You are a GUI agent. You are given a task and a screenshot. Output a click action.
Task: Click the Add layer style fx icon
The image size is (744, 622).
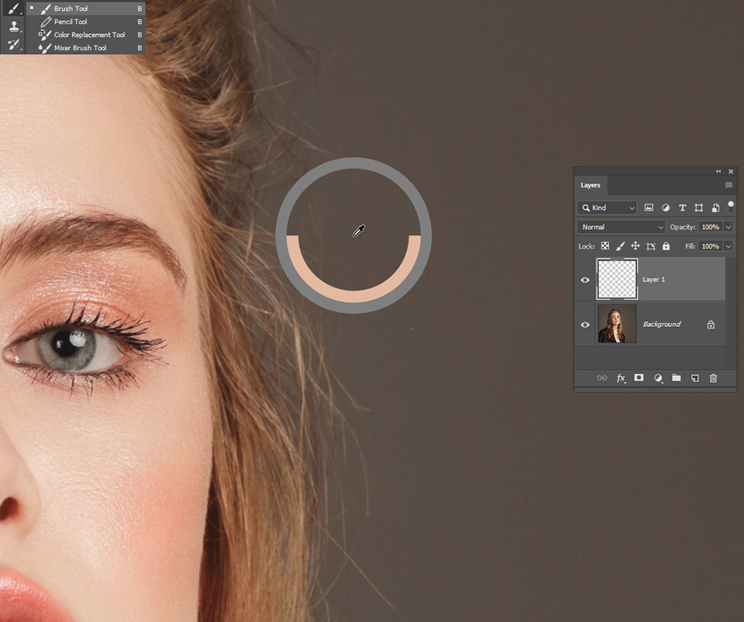coord(620,379)
